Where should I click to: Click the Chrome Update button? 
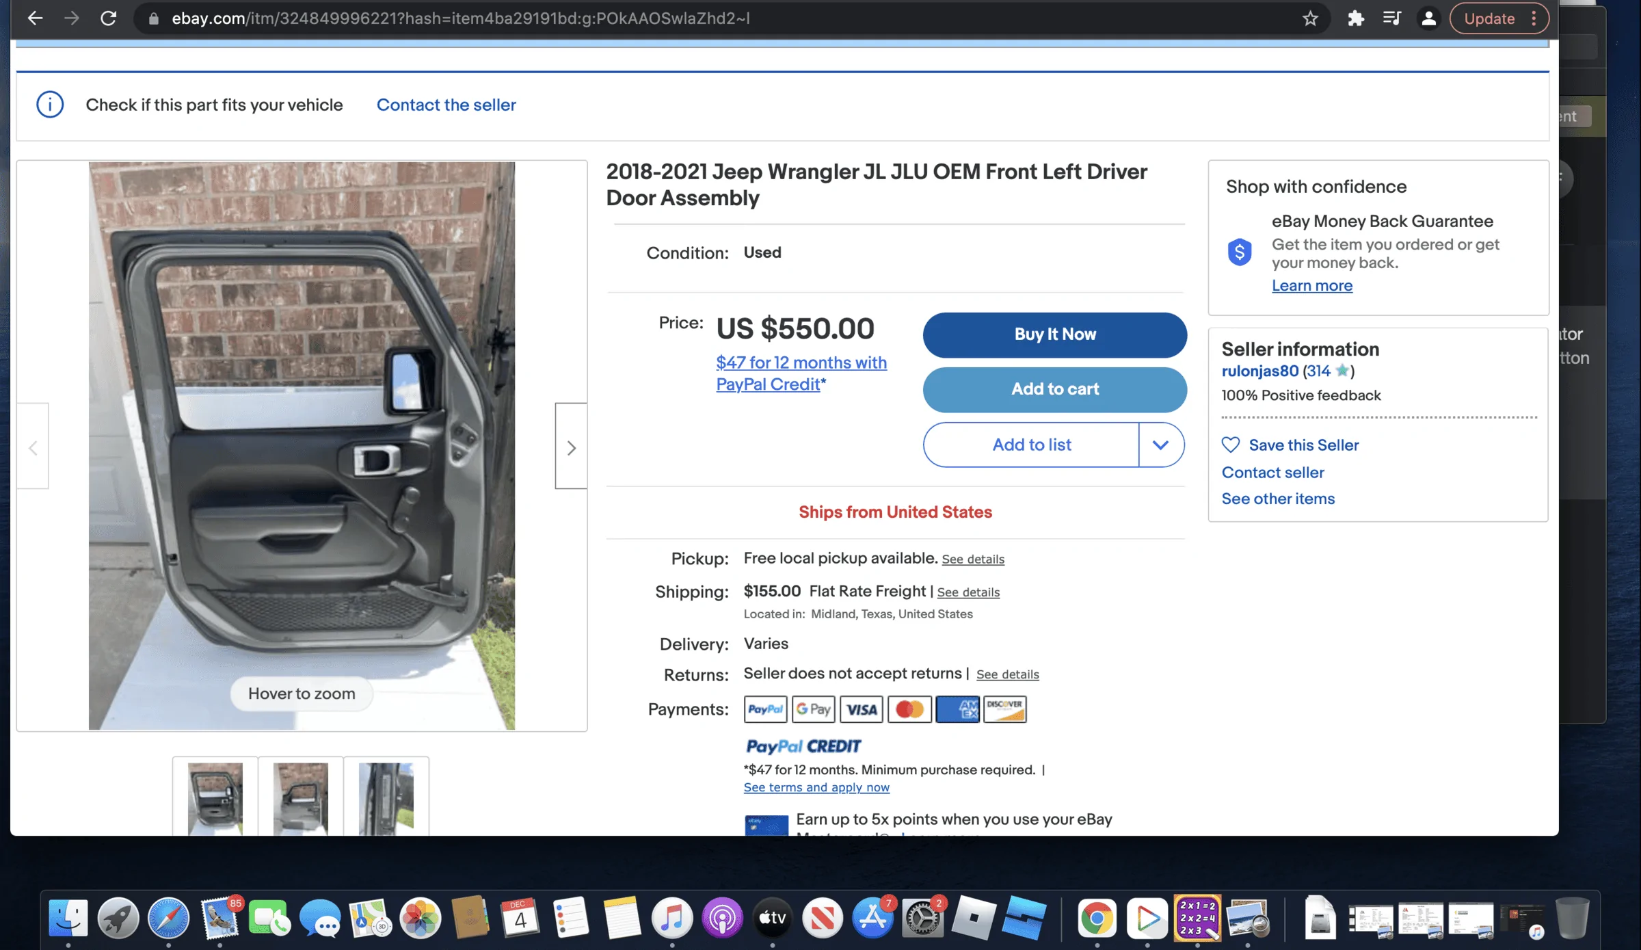1489,18
